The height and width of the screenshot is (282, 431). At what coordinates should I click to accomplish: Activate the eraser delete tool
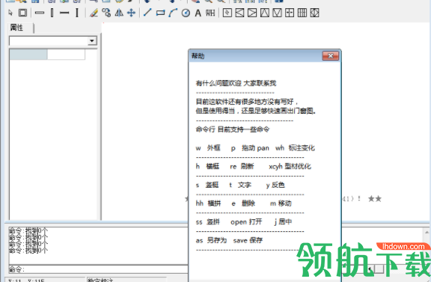coord(94,13)
